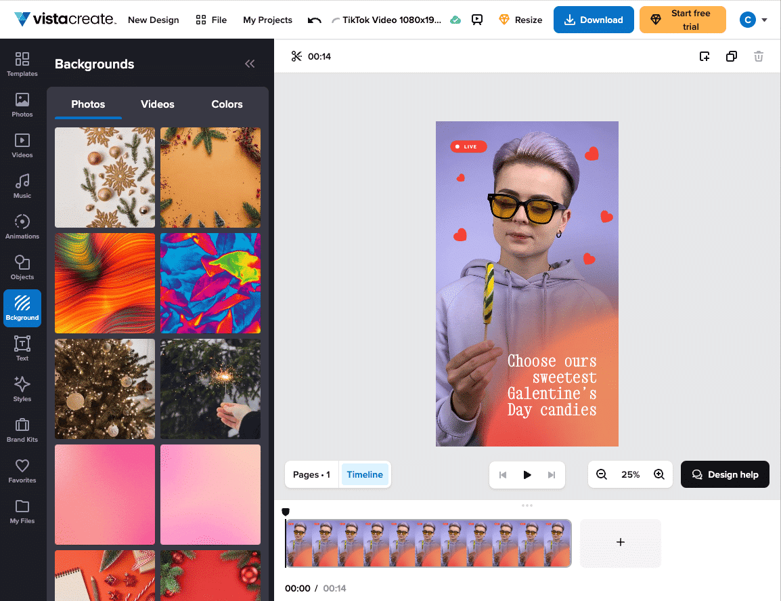Open the Templates sidebar panel
Screen dimensions: 781x601
[22, 64]
